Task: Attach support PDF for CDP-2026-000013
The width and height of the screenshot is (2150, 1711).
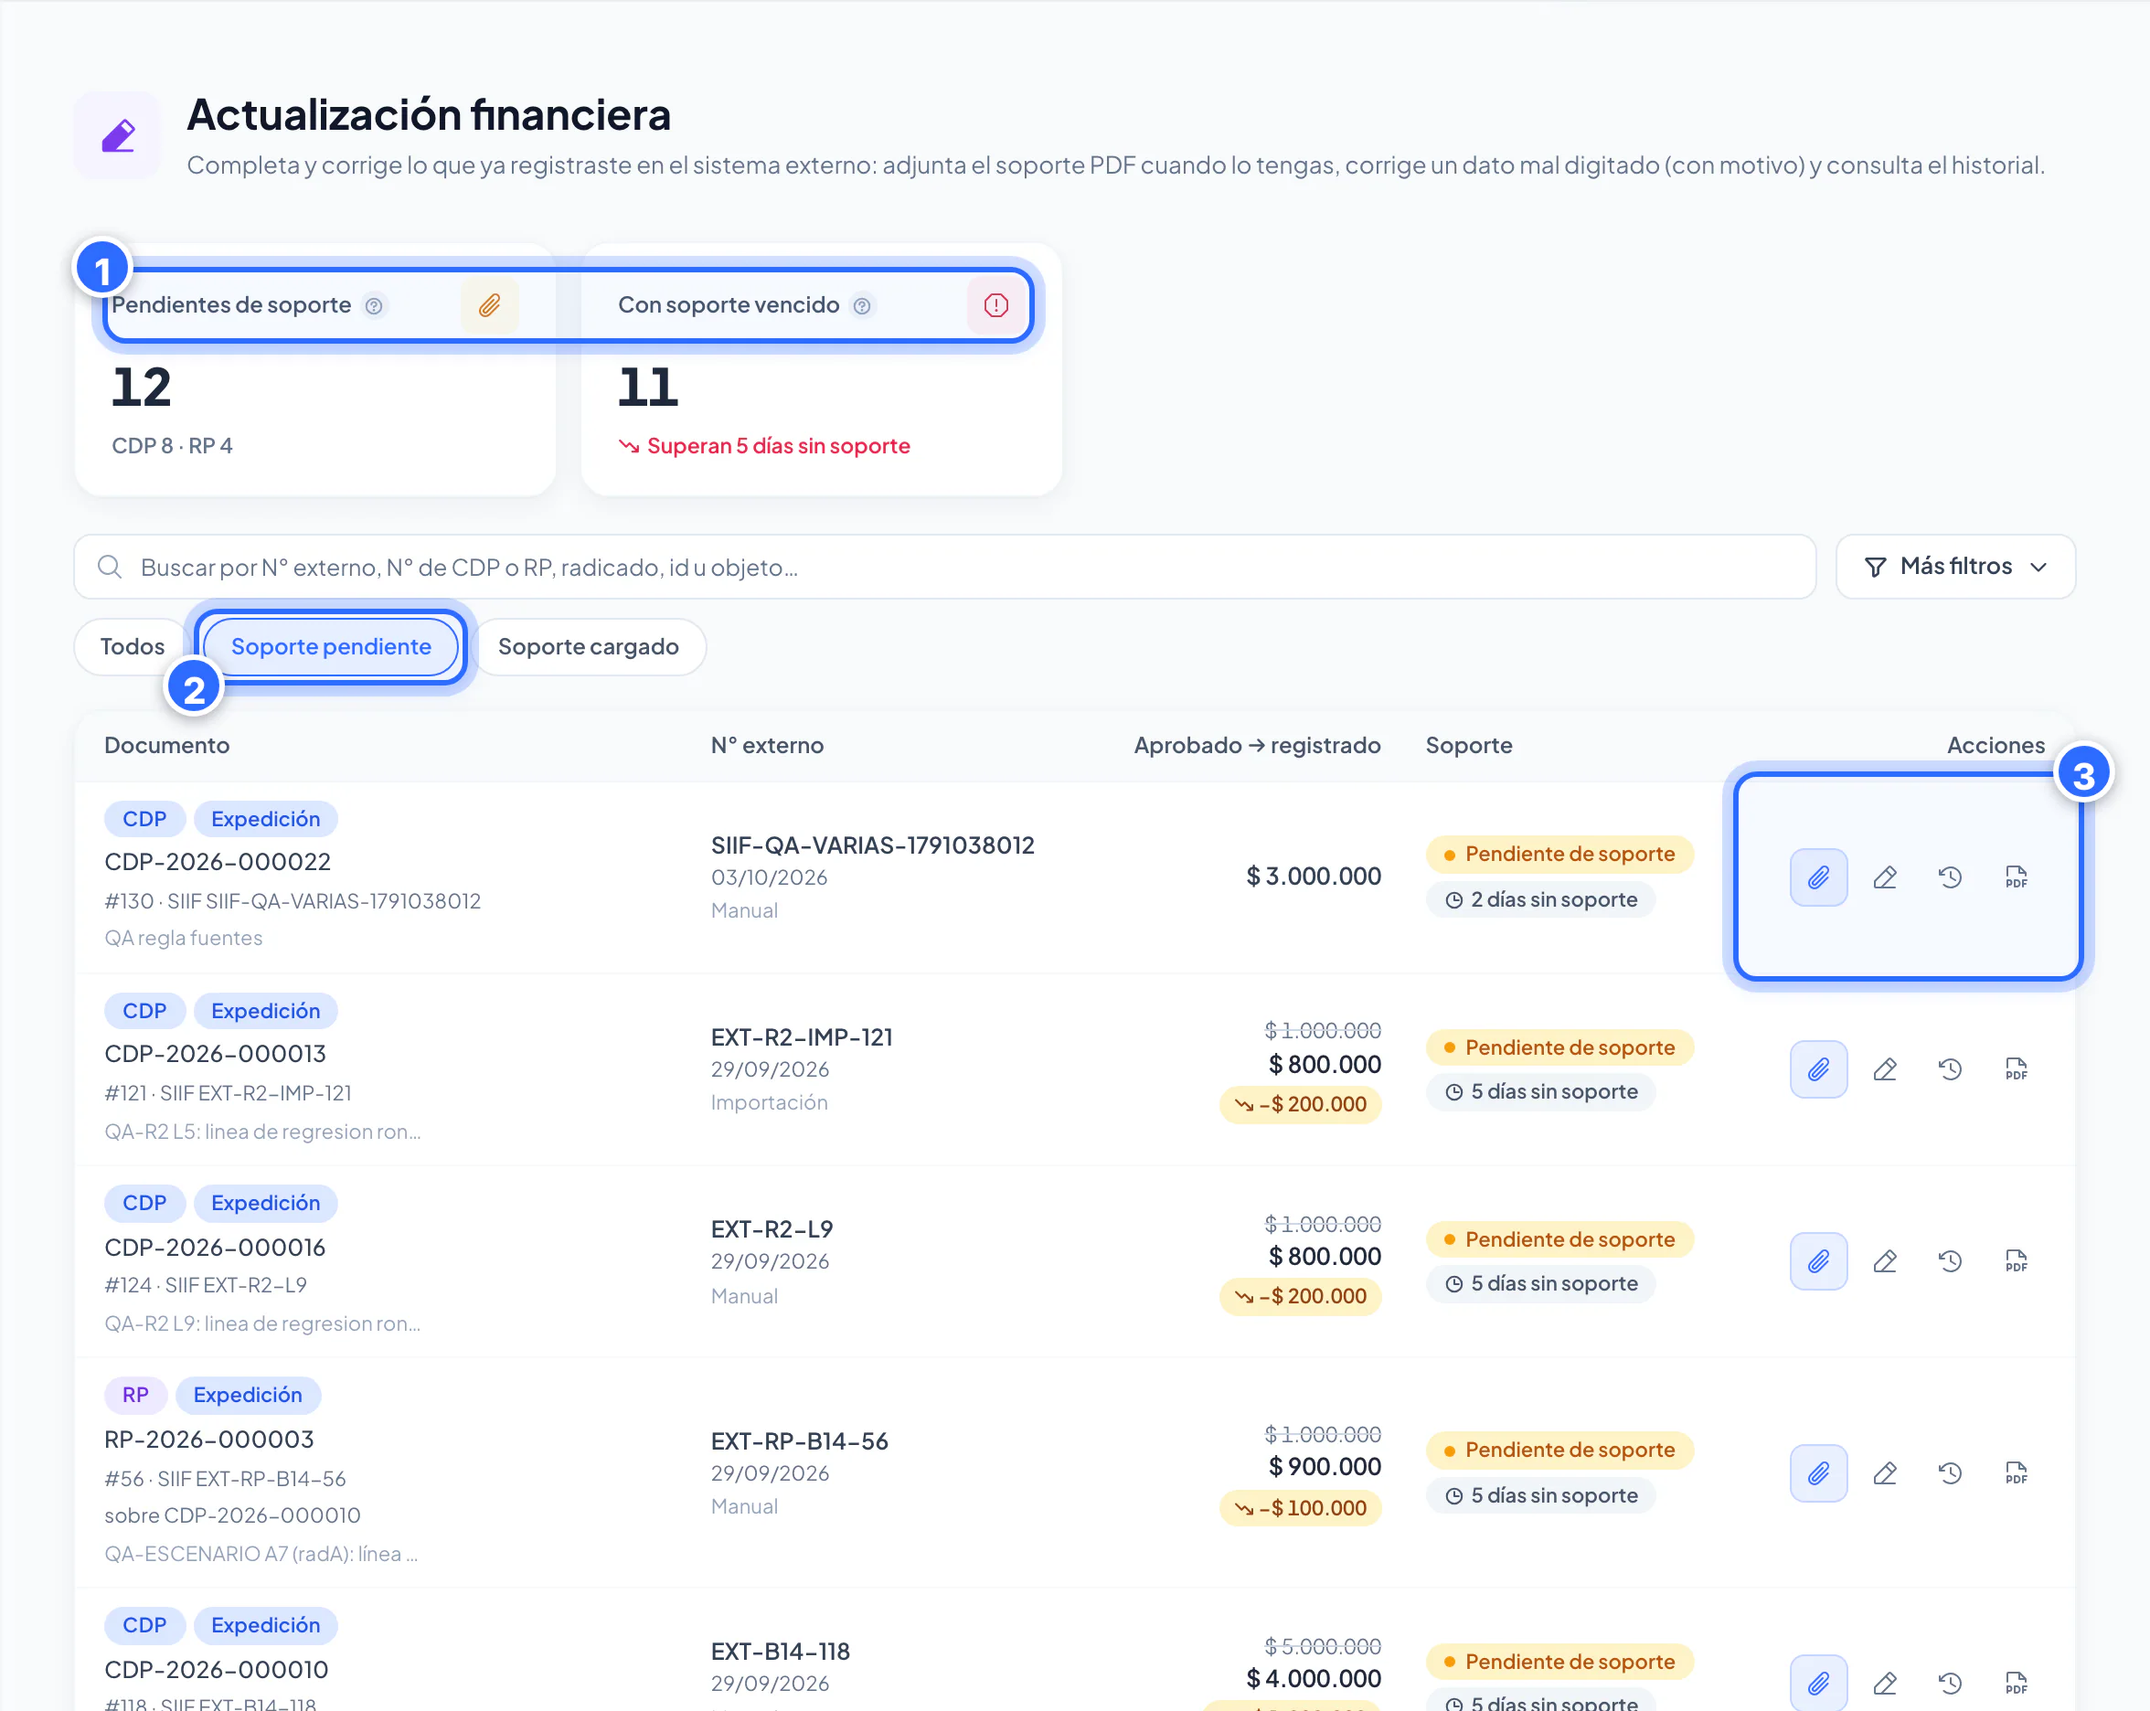Action: (1818, 1070)
